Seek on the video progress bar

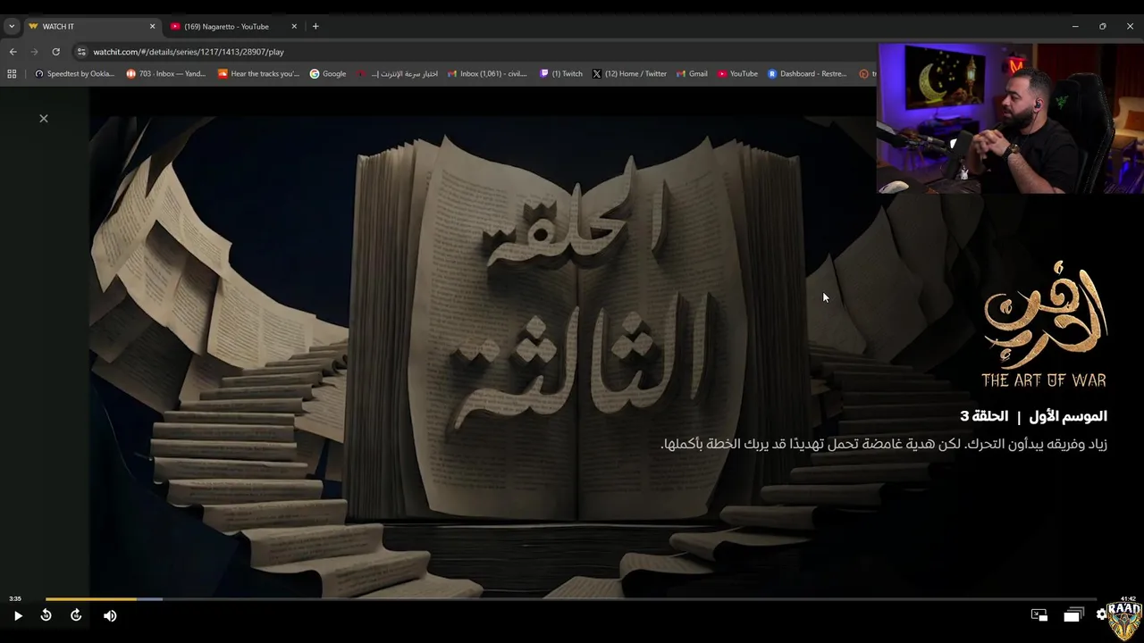(x=570, y=599)
